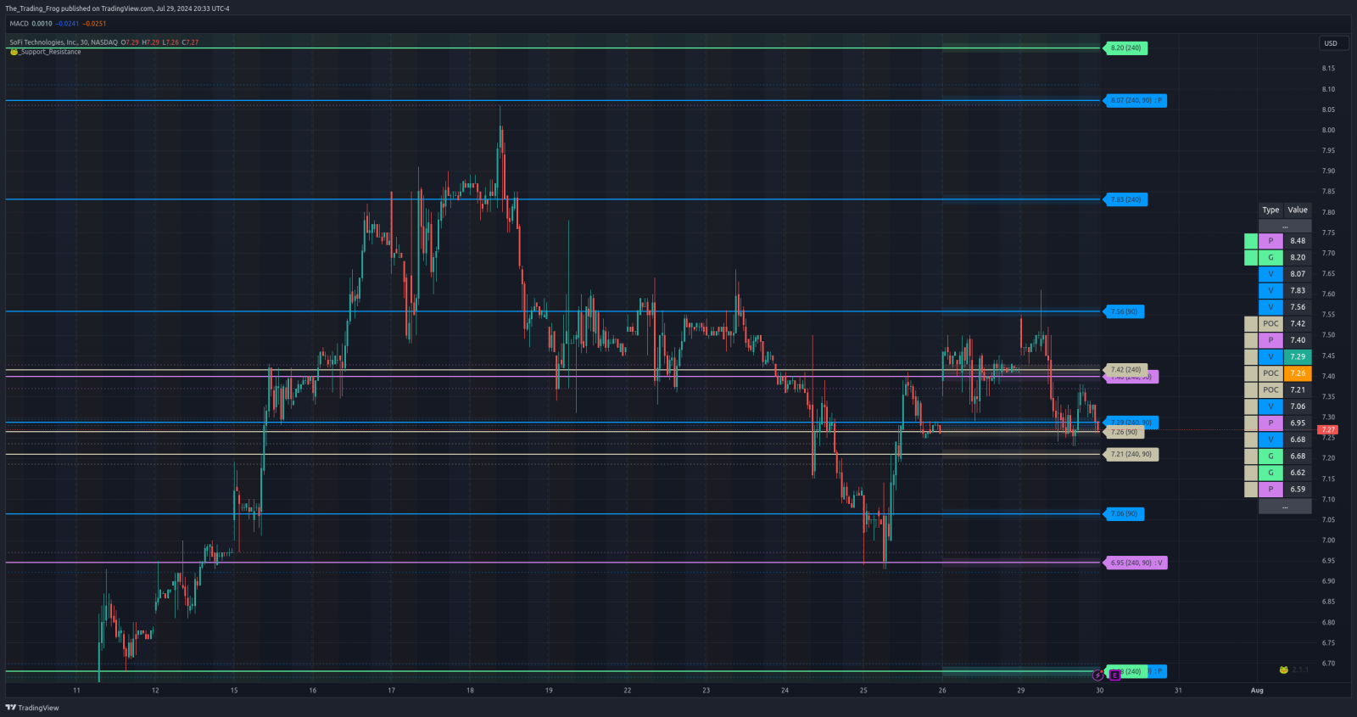Click the frog icon beside version 2.1.1
The image size is (1357, 717).
tap(1284, 669)
